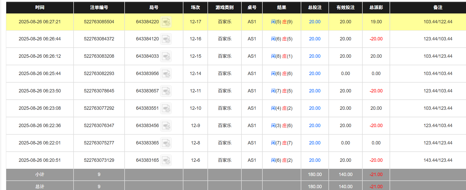The height and width of the screenshot is (190, 466).
Task: Click the 小计 subtotal row label
Action: point(40,174)
